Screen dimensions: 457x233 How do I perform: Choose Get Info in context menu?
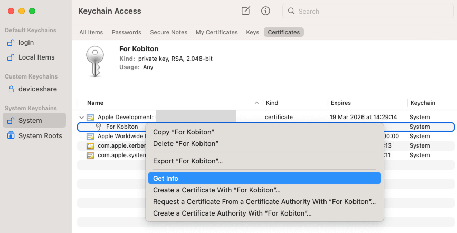click(x=264, y=178)
